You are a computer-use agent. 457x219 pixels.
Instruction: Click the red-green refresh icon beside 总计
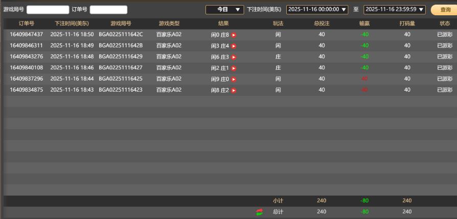(x=260, y=212)
